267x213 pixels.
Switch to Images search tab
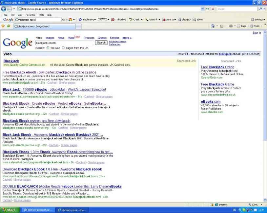[50, 38]
